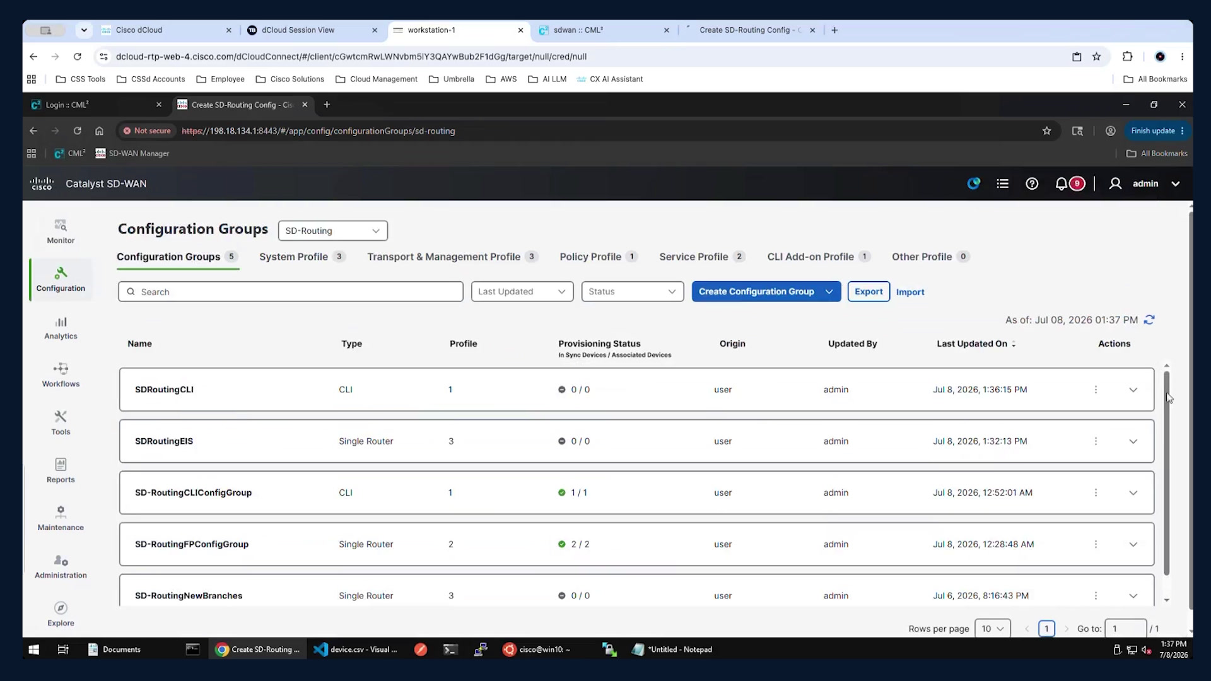Open actions menu for SDRoutingEIS row
The height and width of the screenshot is (681, 1211).
coord(1096,441)
